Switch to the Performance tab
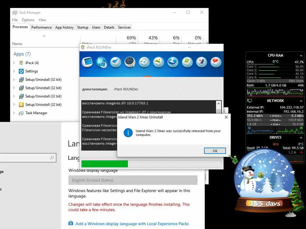306x229 pixels. coord(42,27)
